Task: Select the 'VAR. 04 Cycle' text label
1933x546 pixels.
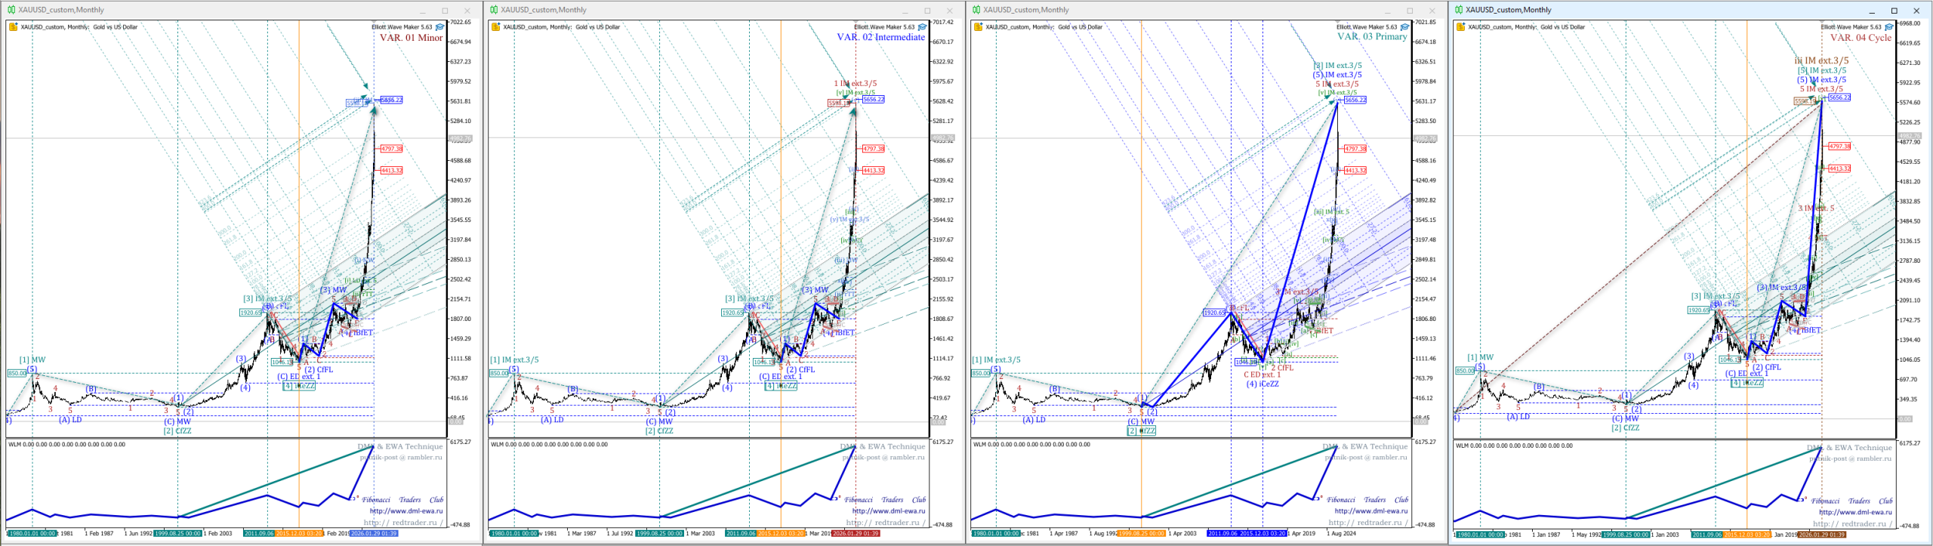Action: point(1861,38)
